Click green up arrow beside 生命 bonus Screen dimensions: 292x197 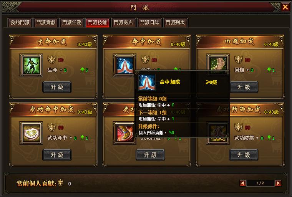coord(82,70)
